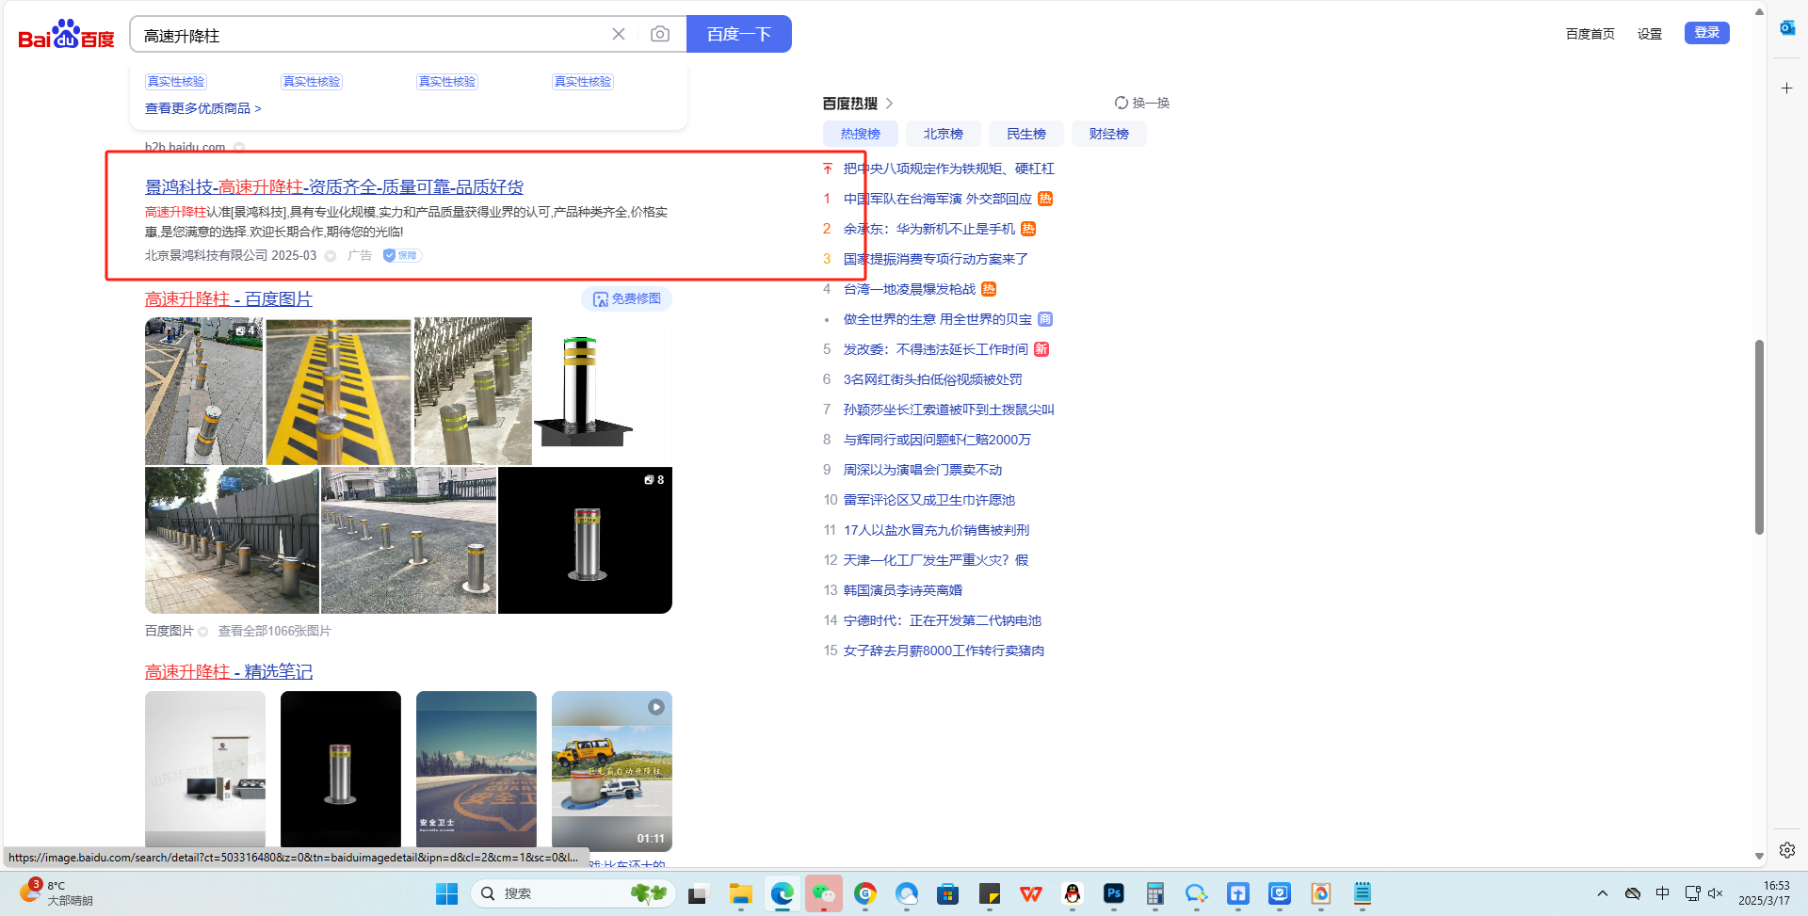Open hot search 韩国演员李诗英离婚

pyautogui.click(x=903, y=590)
